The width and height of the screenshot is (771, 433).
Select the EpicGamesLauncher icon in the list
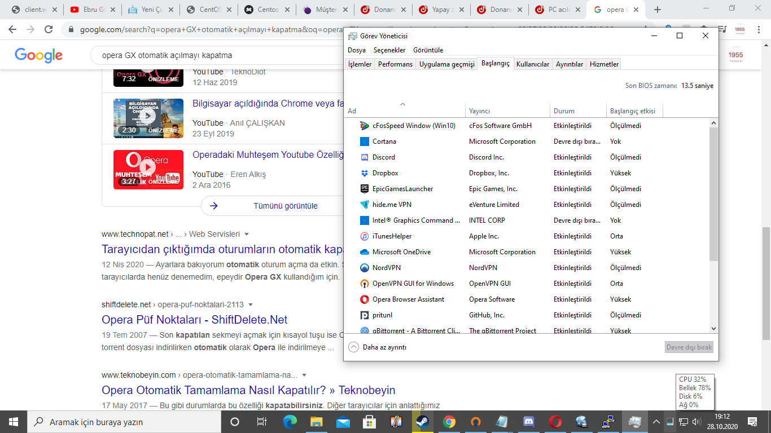[365, 189]
